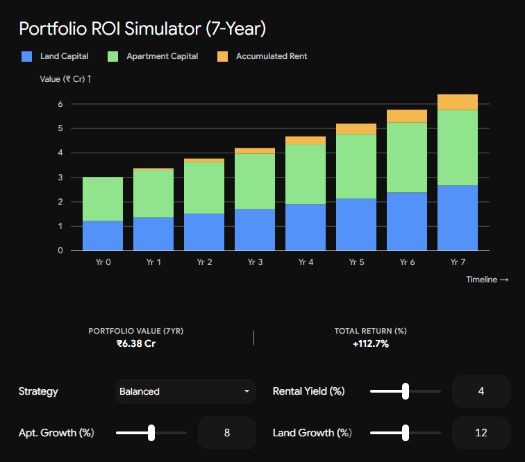Click the Yr 2 axis label
This screenshot has height=462, width=525.
pos(204,262)
